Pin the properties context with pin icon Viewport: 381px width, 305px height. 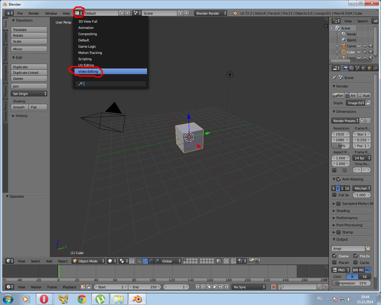click(x=334, y=77)
